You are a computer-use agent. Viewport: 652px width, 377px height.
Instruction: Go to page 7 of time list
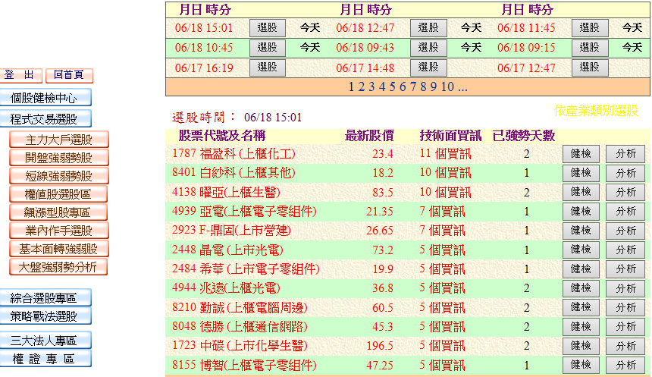click(413, 86)
